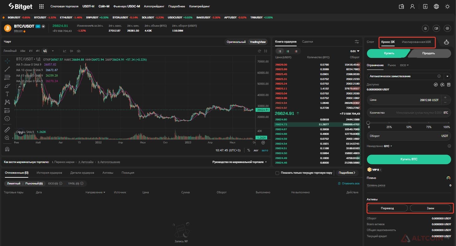Select the ruler measure tool
The height and width of the screenshot is (246, 456).
[7, 130]
